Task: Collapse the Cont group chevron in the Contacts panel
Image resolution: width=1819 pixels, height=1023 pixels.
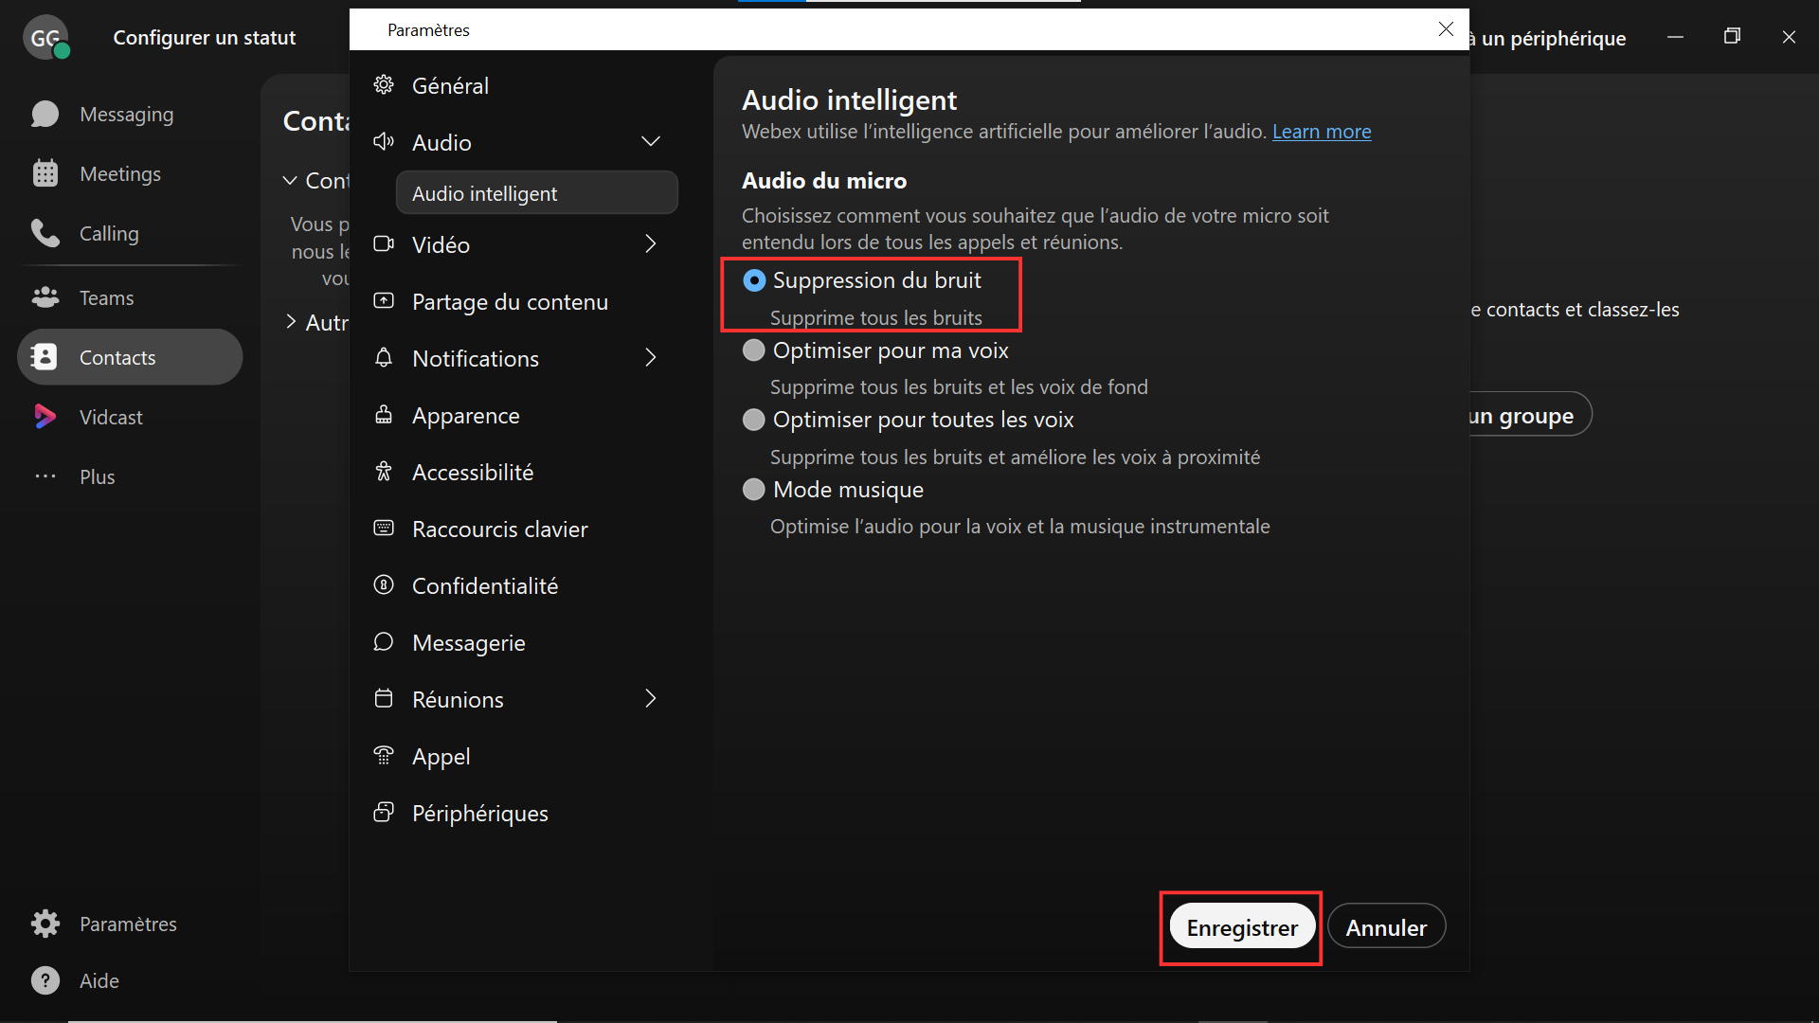Action: point(290,180)
